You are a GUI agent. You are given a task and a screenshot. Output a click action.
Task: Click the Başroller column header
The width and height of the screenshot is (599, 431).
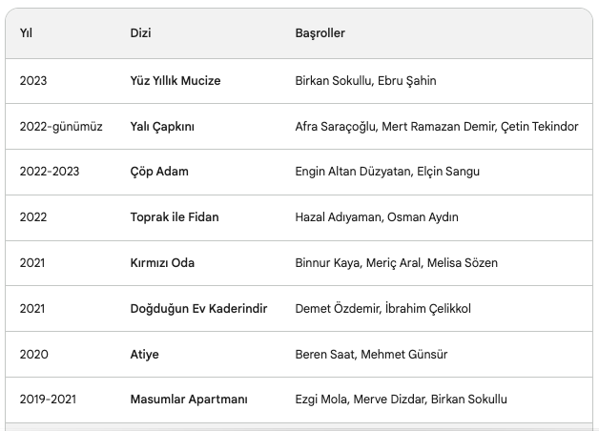(x=320, y=33)
